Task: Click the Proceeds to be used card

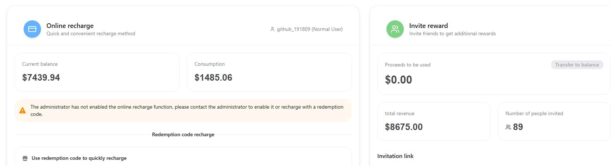Action: [x=494, y=74]
